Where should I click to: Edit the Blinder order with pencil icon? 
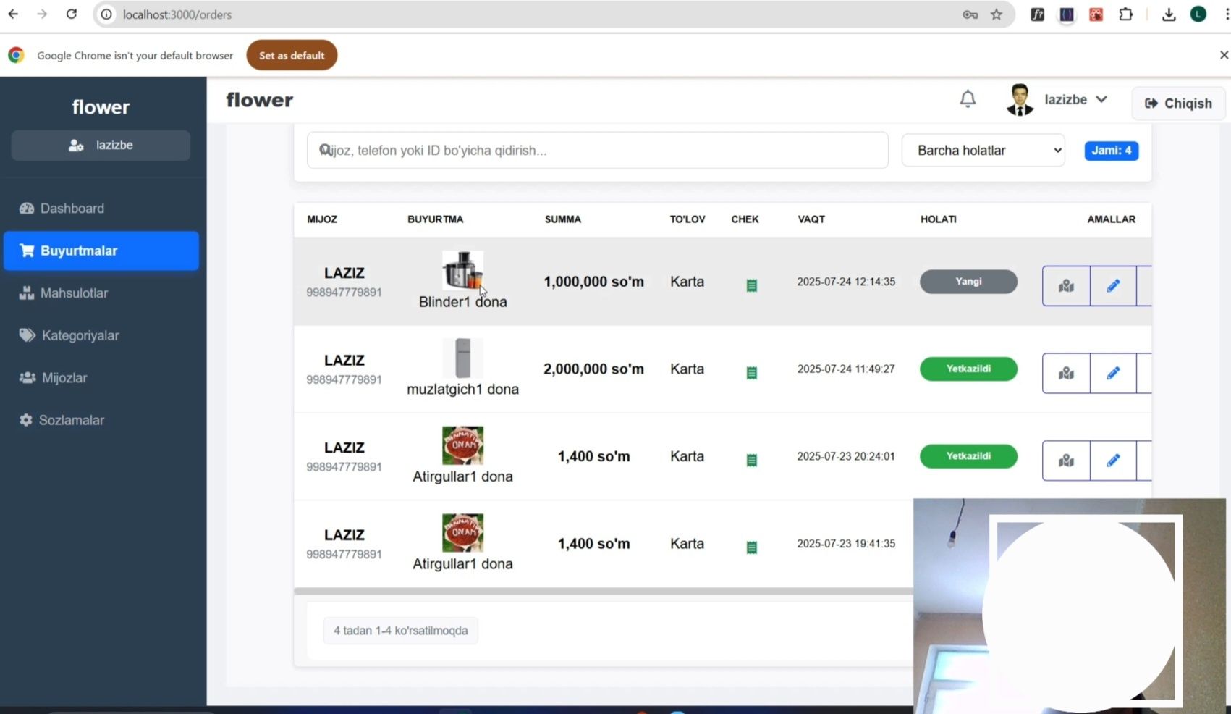coord(1113,286)
